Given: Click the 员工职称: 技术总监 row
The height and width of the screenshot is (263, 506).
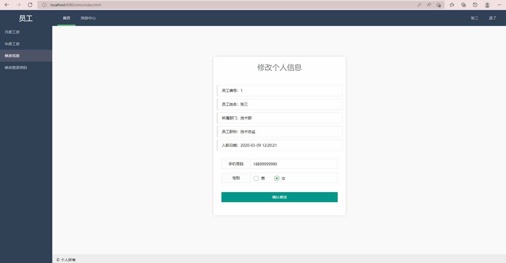Looking at the screenshot, I should point(280,131).
